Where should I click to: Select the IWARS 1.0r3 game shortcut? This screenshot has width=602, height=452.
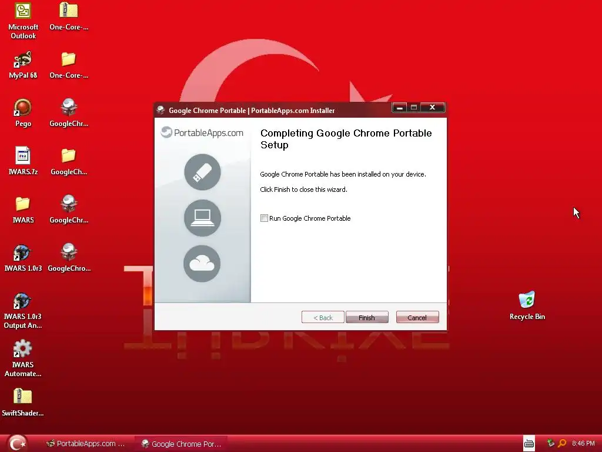click(x=23, y=258)
